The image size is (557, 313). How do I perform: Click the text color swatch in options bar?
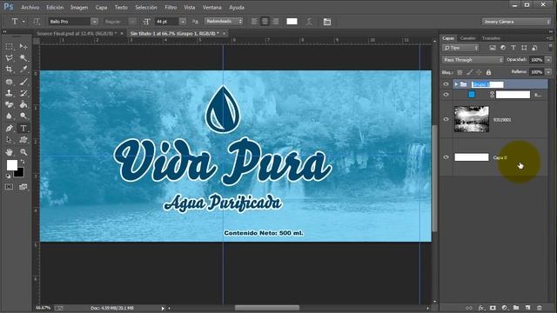[x=292, y=21]
